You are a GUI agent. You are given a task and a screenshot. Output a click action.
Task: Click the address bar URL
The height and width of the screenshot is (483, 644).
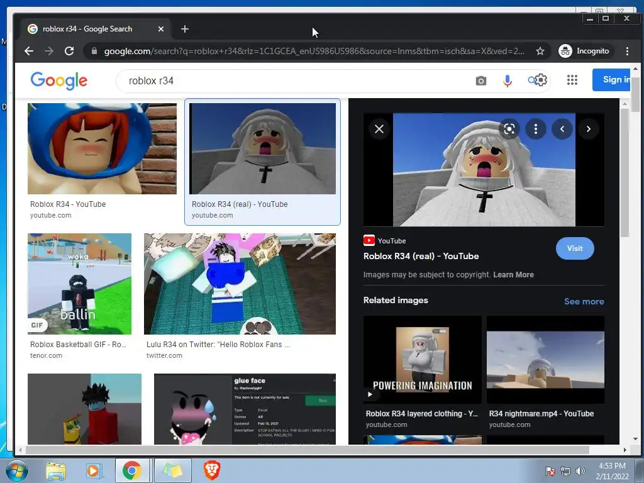[x=314, y=51]
